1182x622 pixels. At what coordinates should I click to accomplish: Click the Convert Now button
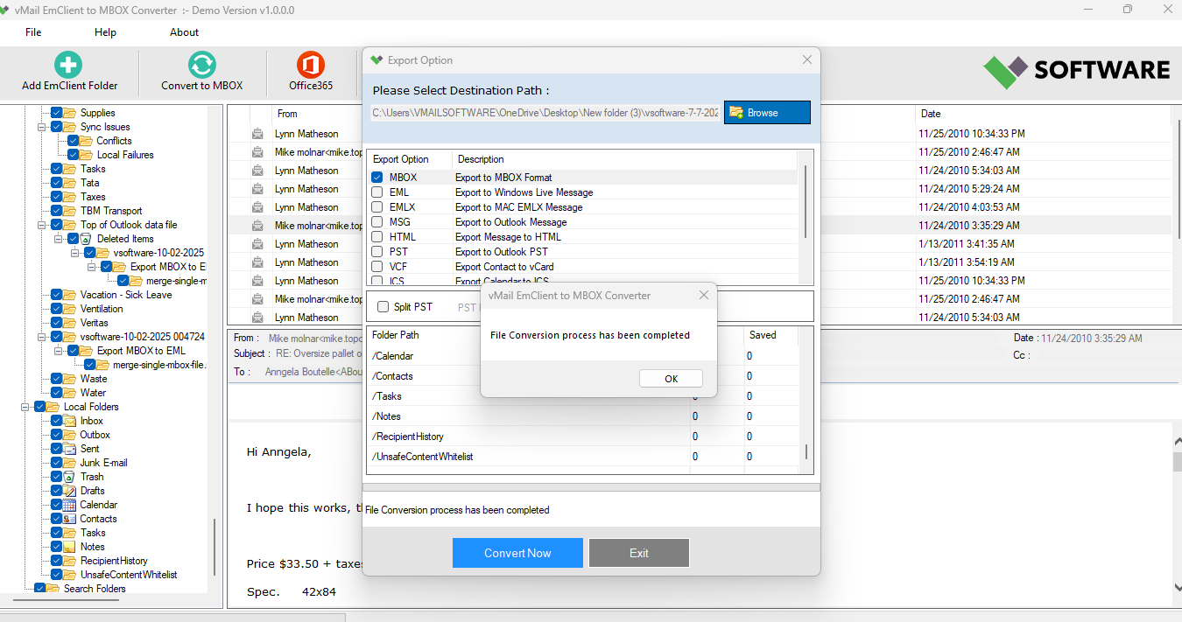pyautogui.click(x=517, y=553)
